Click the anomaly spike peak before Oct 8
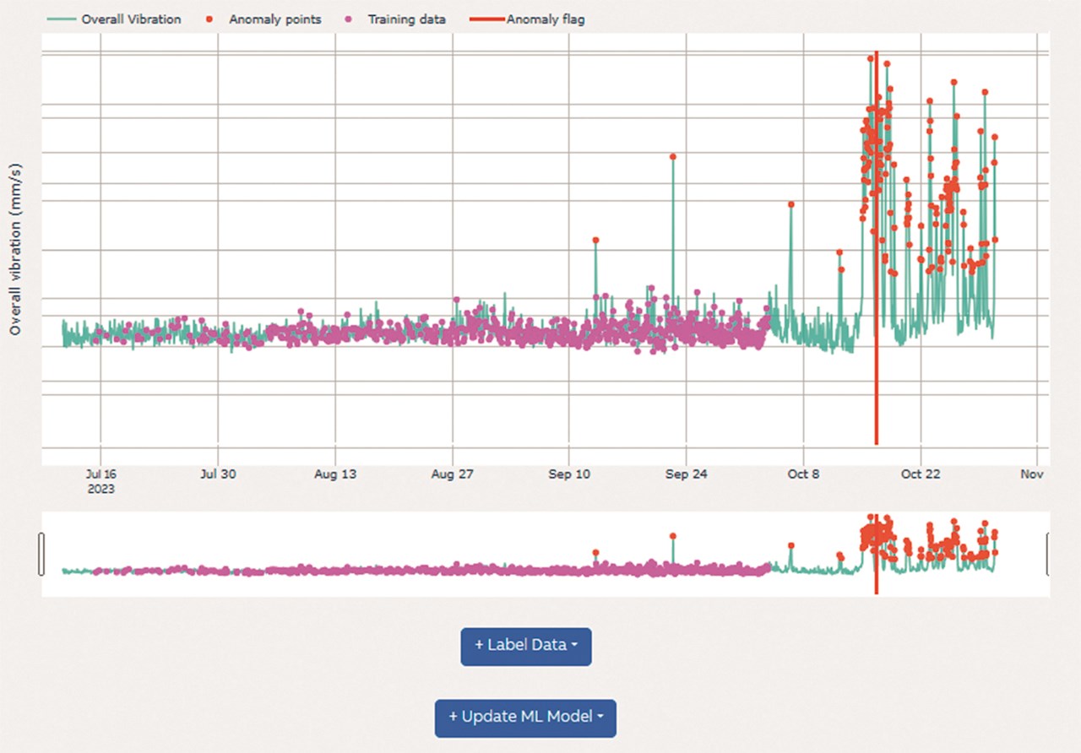The image size is (1081, 753). click(x=790, y=204)
